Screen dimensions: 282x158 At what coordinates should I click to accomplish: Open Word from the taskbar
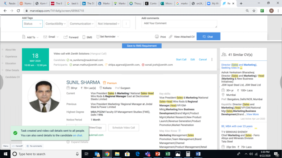pyautogui.click(x=198, y=154)
